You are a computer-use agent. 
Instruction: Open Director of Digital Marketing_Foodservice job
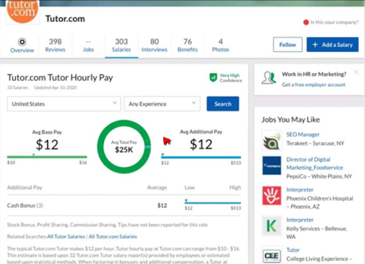tap(315, 163)
